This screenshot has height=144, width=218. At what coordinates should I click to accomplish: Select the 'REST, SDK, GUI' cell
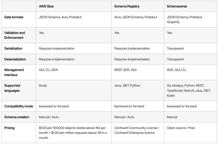pos(126,70)
